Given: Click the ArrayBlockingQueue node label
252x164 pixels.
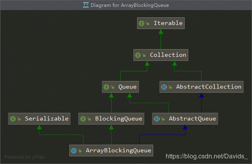Looking at the screenshot, I should click(x=119, y=151).
